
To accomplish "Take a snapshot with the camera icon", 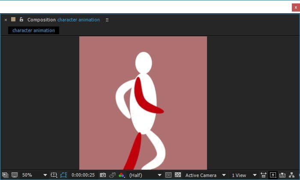I will 103,175.
